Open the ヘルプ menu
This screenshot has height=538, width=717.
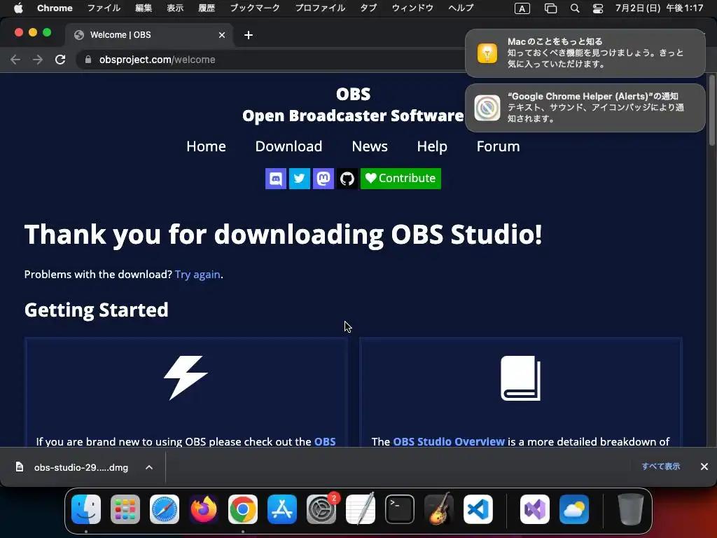(461, 8)
